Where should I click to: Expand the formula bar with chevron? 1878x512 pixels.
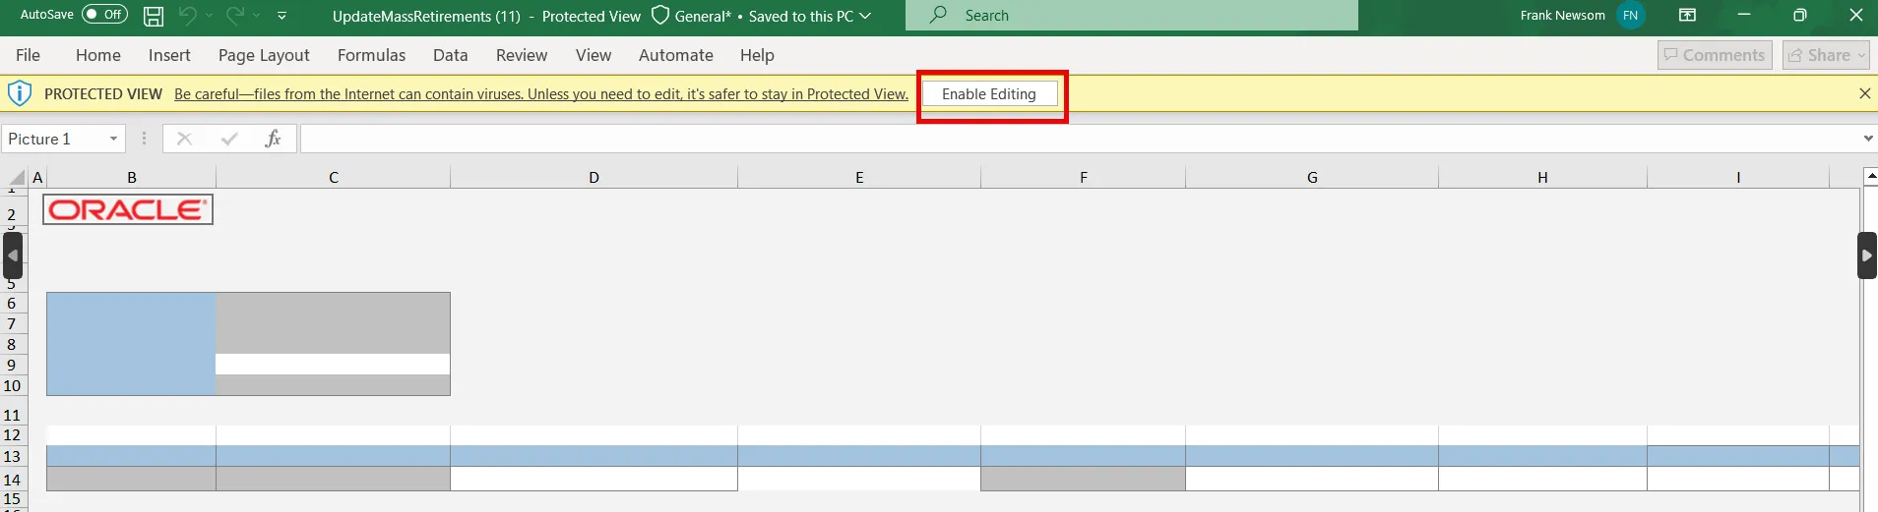1868,139
